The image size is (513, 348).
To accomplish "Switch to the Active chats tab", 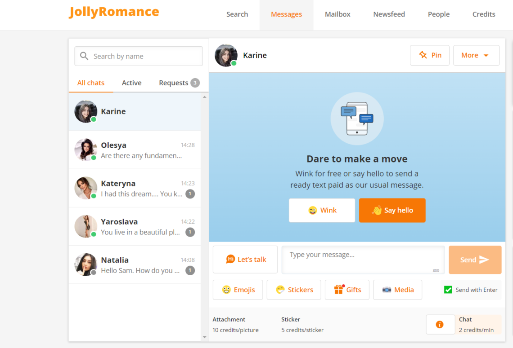I will point(131,83).
